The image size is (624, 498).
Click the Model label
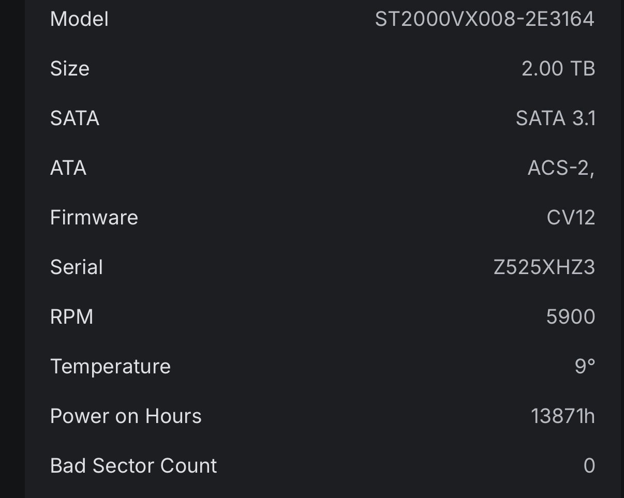[x=79, y=19]
